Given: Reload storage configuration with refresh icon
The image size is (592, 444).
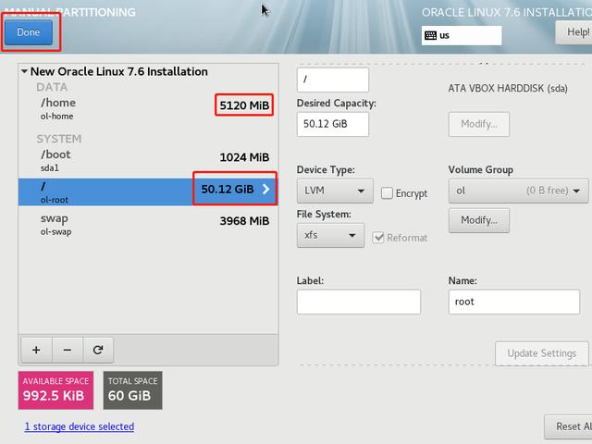Looking at the screenshot, I should [x=98, y=350].
